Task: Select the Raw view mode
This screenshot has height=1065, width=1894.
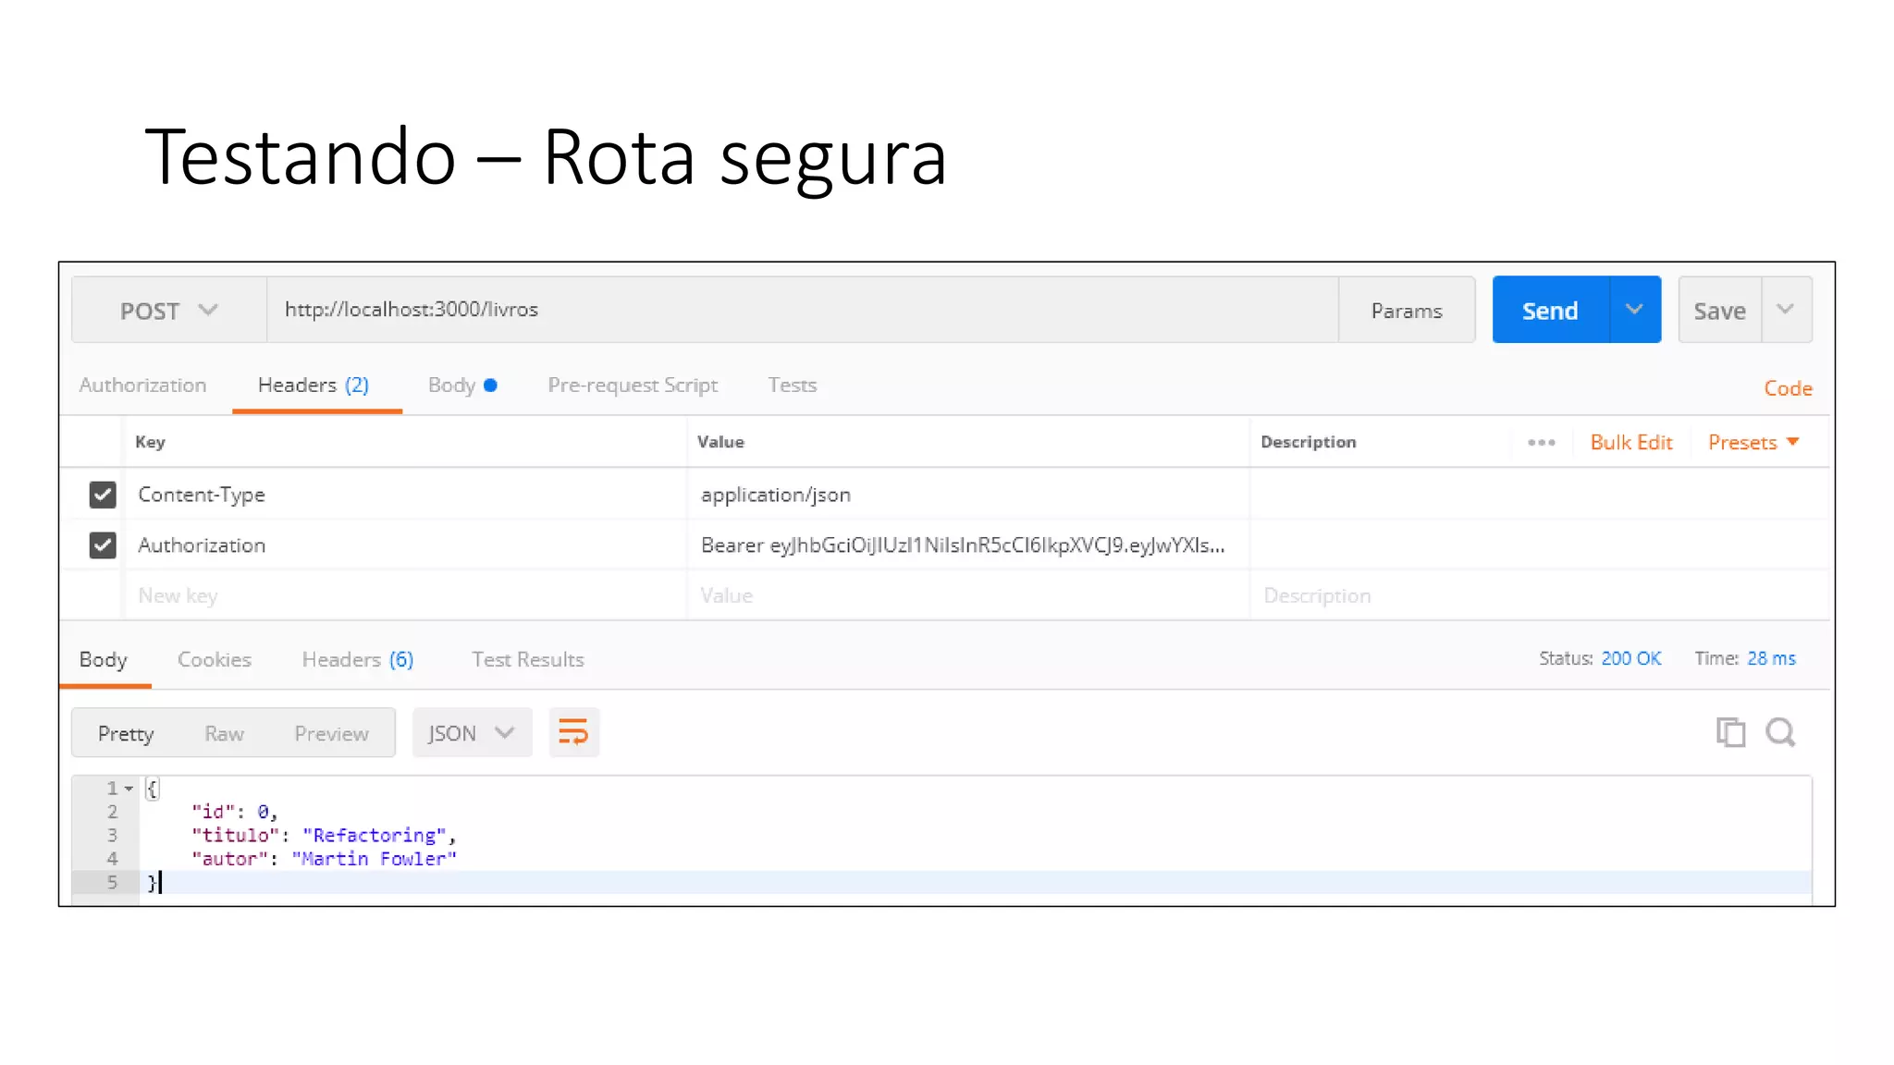Action: [x=225, y=734]
